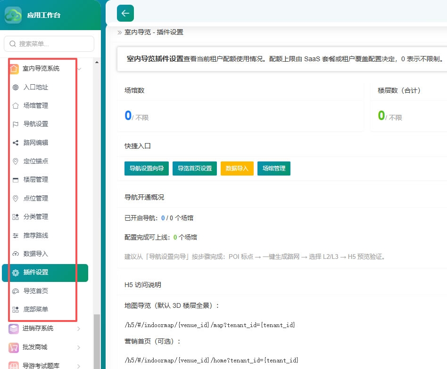
Task: Click the yellow 数据导入 shortcut button
Action: pos(237,168)
